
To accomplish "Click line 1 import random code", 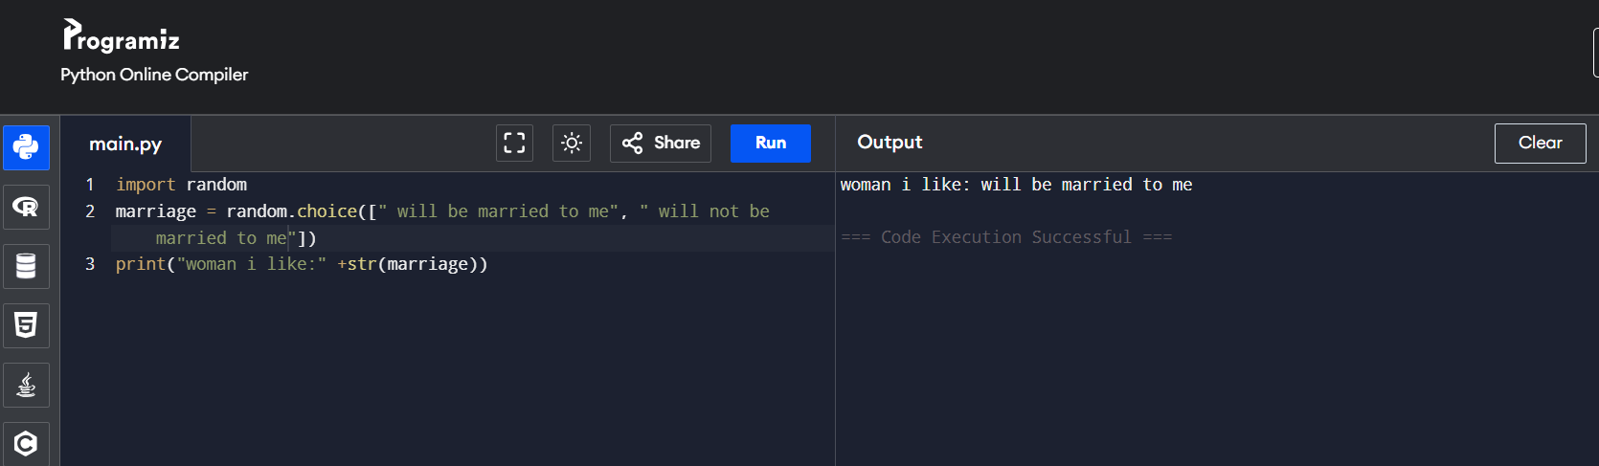I will [181, 185].
